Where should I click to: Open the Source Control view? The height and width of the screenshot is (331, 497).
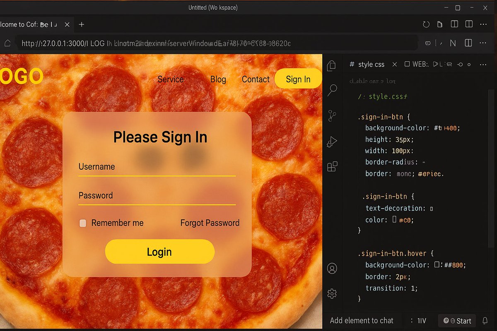(332, 116)
